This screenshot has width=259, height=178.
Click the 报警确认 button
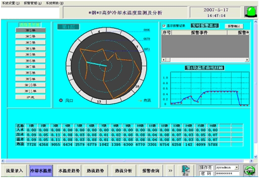coord(234,26)
